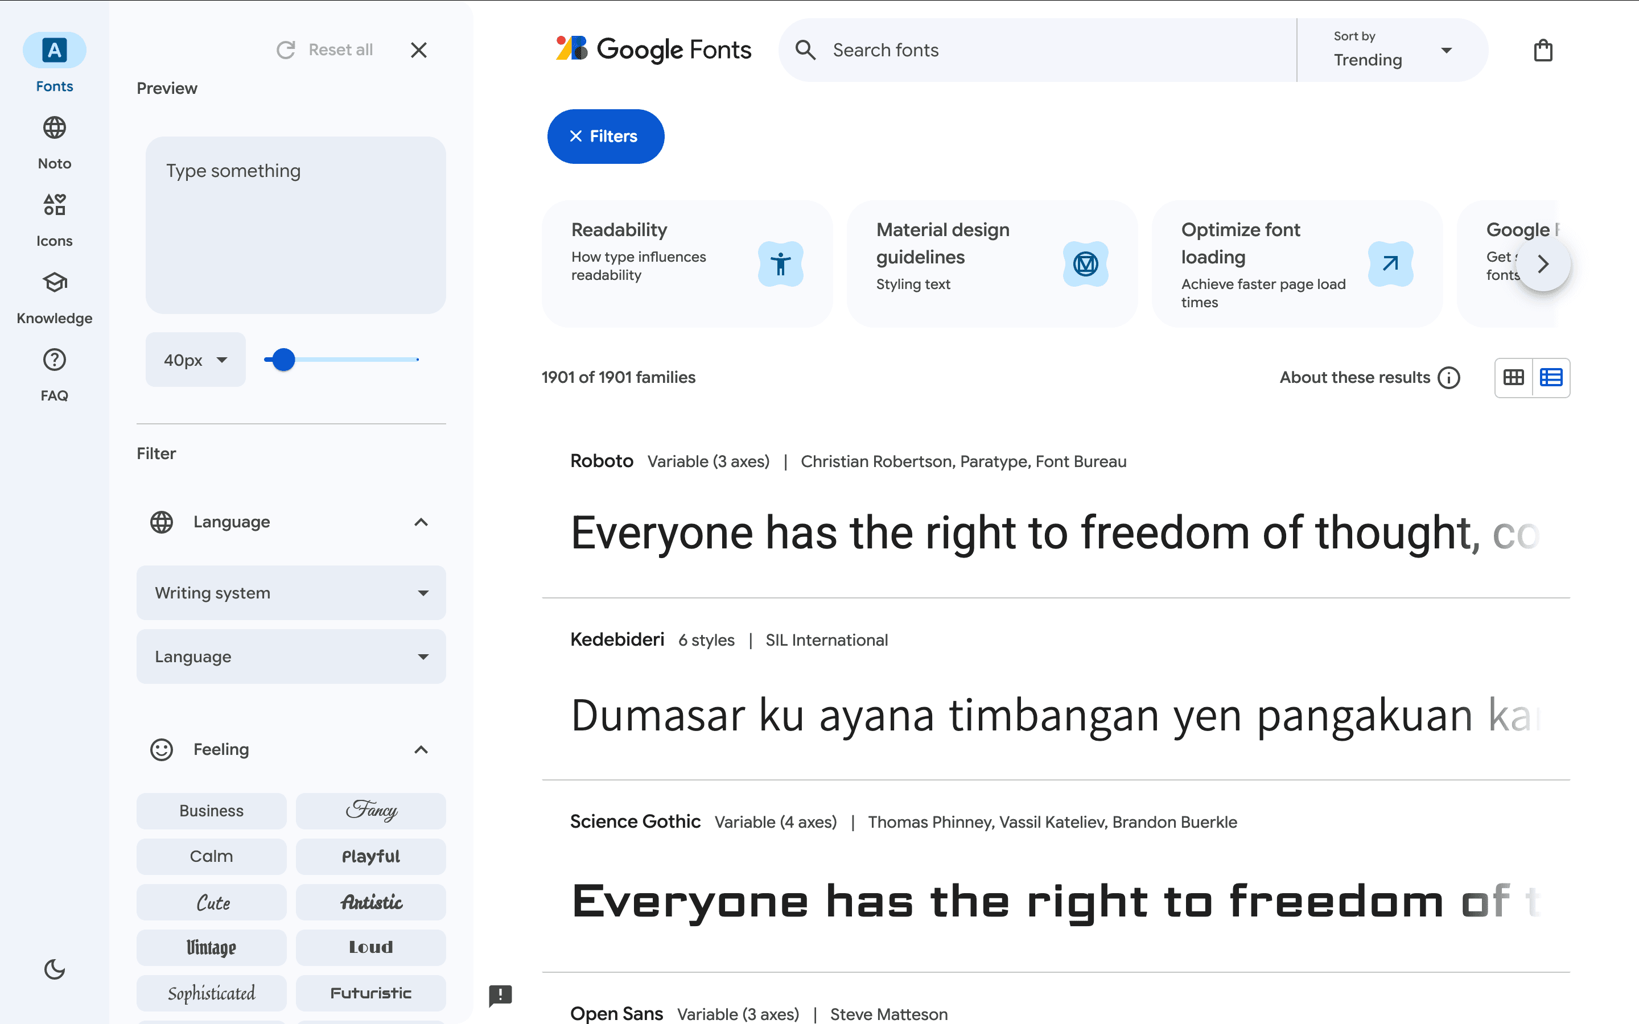Open the shopping bag selected fonts

tap(1543, 50)
